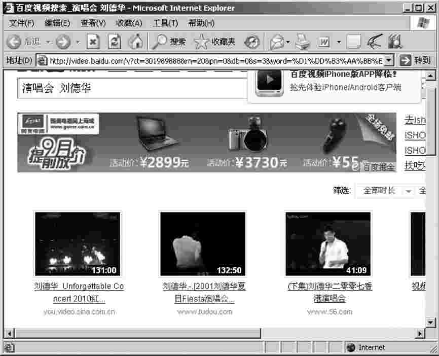Click the horizontal scrollbar left arrow

click(x=9, y=333)
